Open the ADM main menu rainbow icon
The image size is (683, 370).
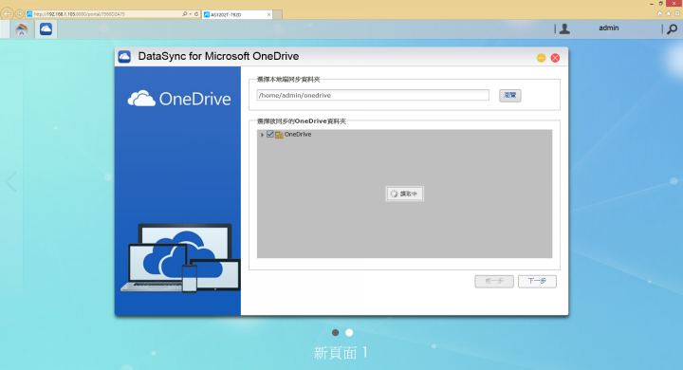click(21, 29)
